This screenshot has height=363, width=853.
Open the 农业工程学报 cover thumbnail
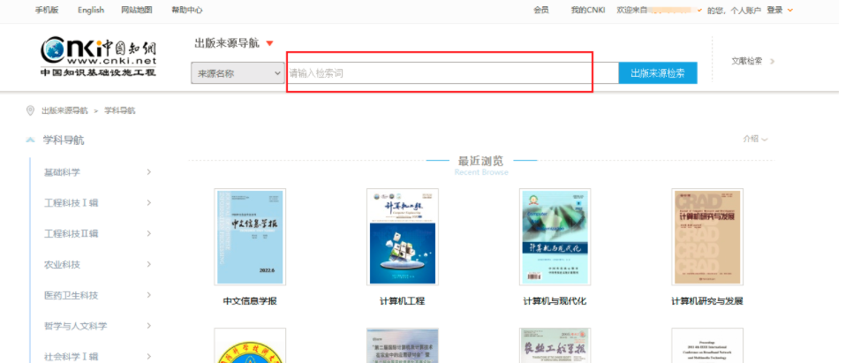click(x=555, y=345)
